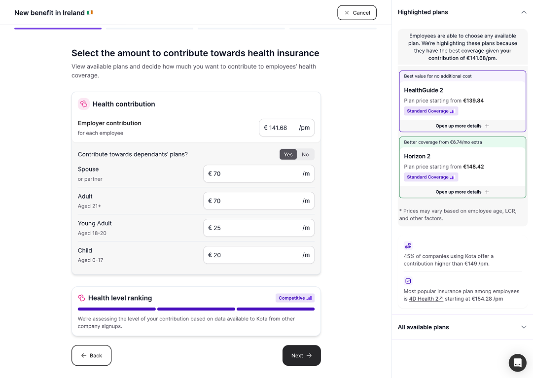Select Yes for dependants' contribution

click(x=288, y=154)
